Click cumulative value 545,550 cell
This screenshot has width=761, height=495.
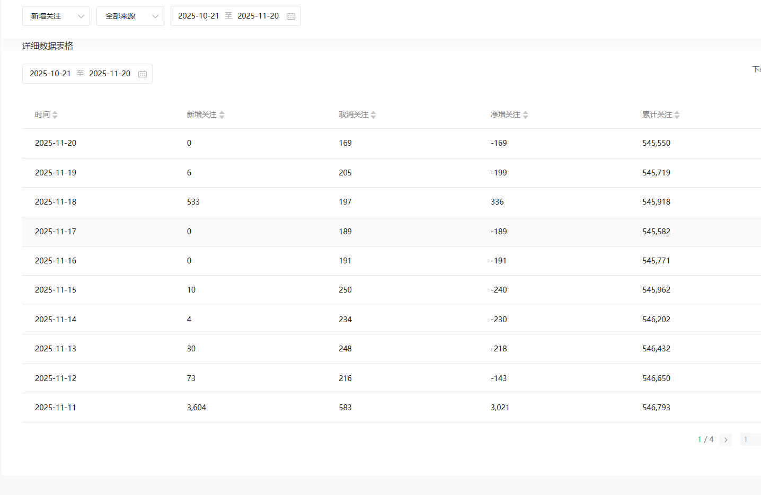tap(656, 143)
